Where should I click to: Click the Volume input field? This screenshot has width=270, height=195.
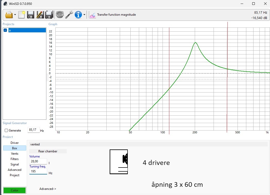click(x=38, y=161)
